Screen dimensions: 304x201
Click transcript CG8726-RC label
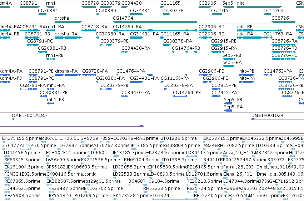click(284, 55)
